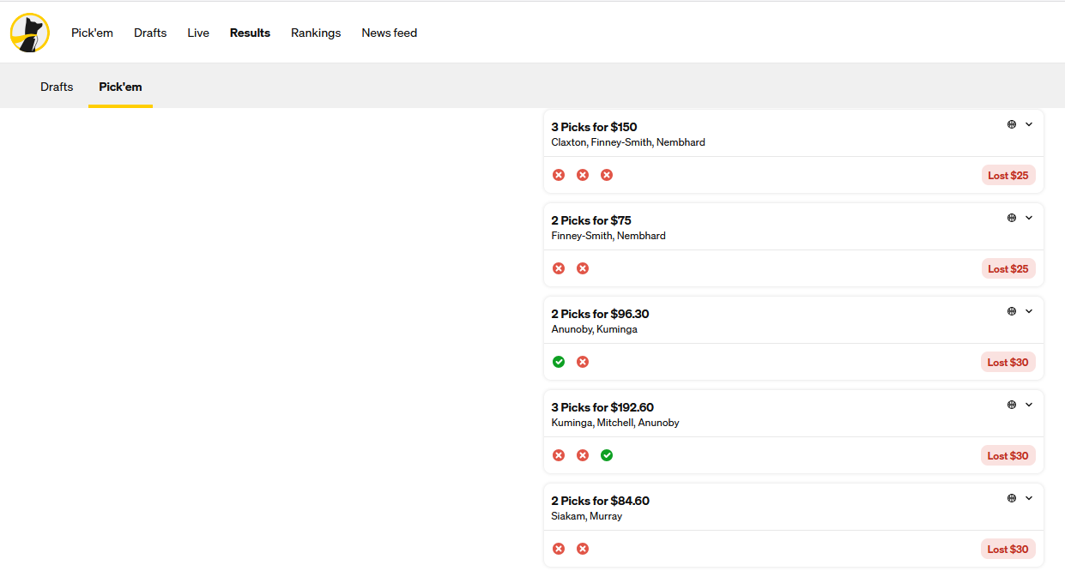This screenshot has height=571, width=1065.
Task: Click second red X in $75 entry
Action: pyautogui.click(x=583, y=268)
